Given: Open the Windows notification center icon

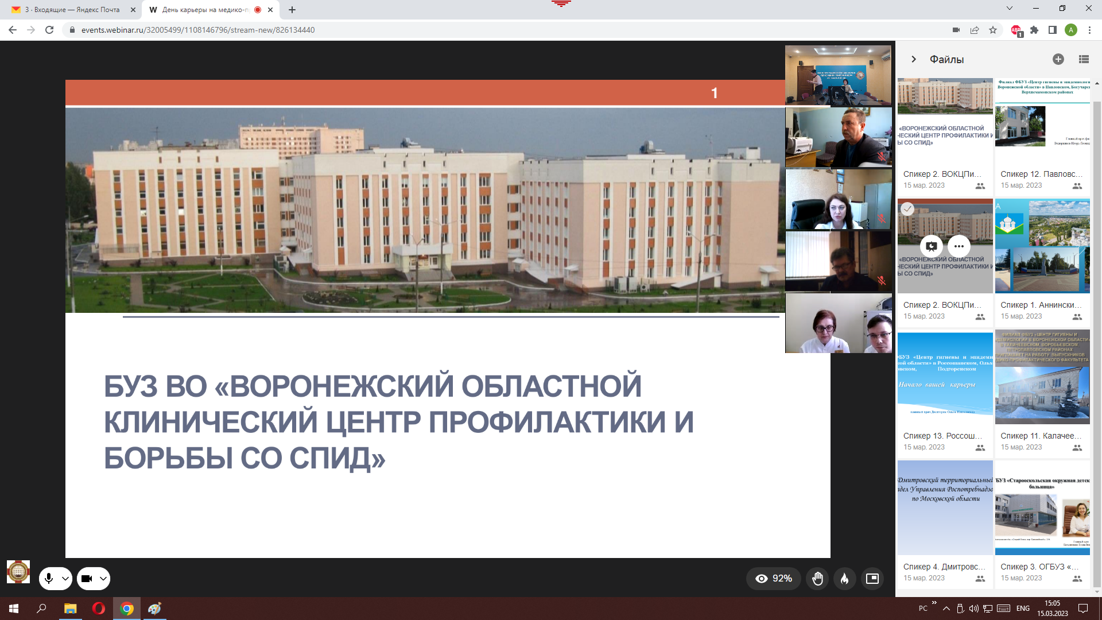Looking at the screenshot, I should click(x=1083, y=609).
